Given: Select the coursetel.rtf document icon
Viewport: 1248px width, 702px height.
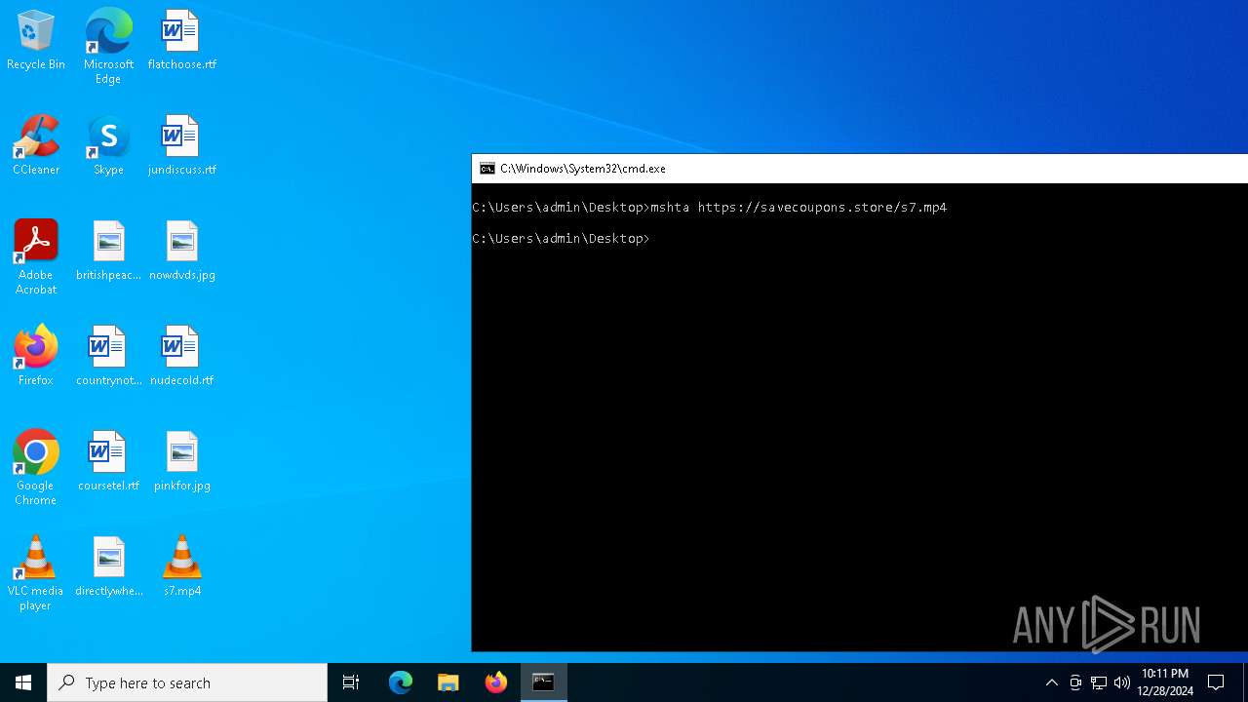Looking at the screenshot, I should [108, 461].
